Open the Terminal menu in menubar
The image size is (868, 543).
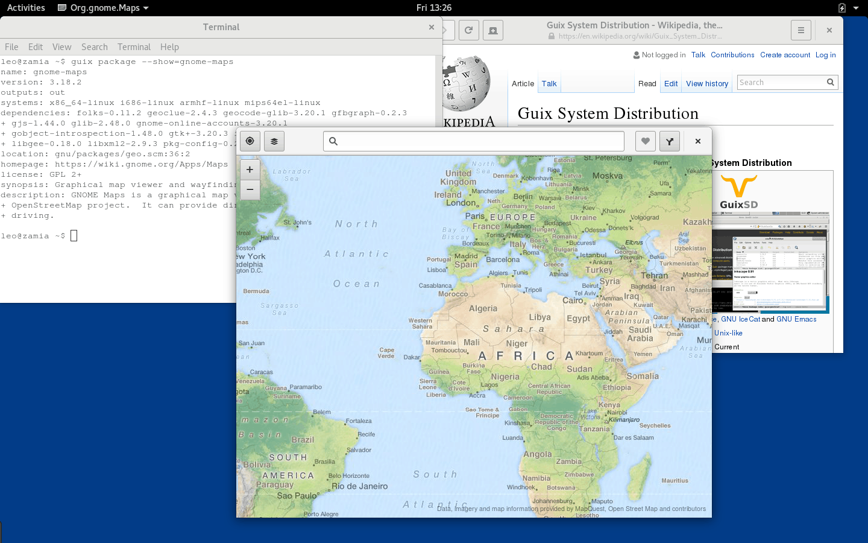coord(134,47)
